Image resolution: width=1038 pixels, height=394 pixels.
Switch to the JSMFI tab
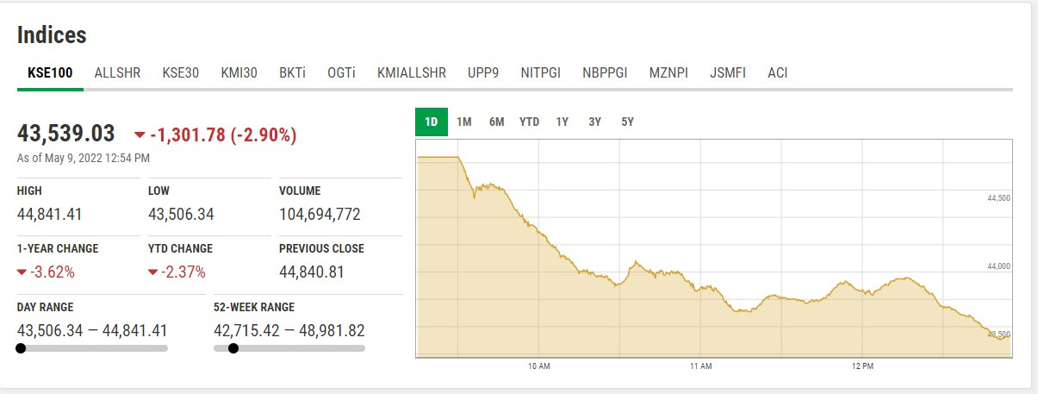[x=728, y=73]
